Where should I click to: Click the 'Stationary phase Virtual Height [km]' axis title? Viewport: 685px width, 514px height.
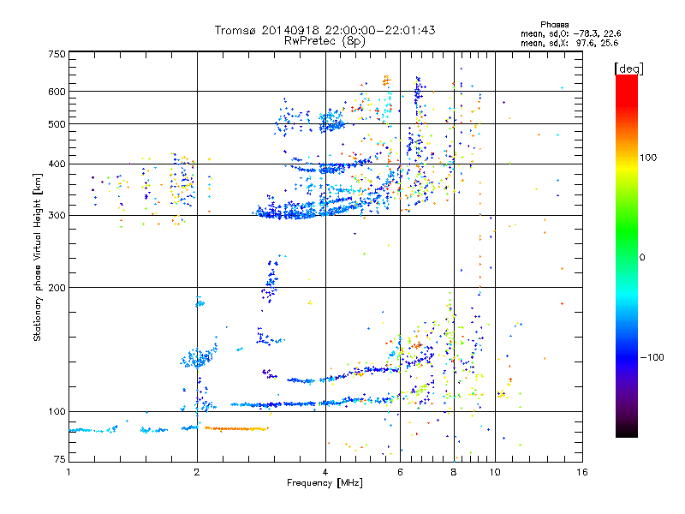pyautogui.click(x=37, y=258)
